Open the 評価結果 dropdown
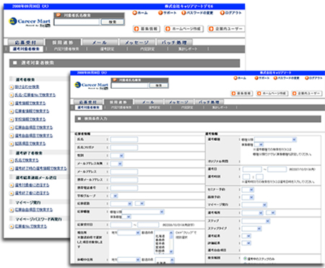The image size is (325, 268). (246, 243)
